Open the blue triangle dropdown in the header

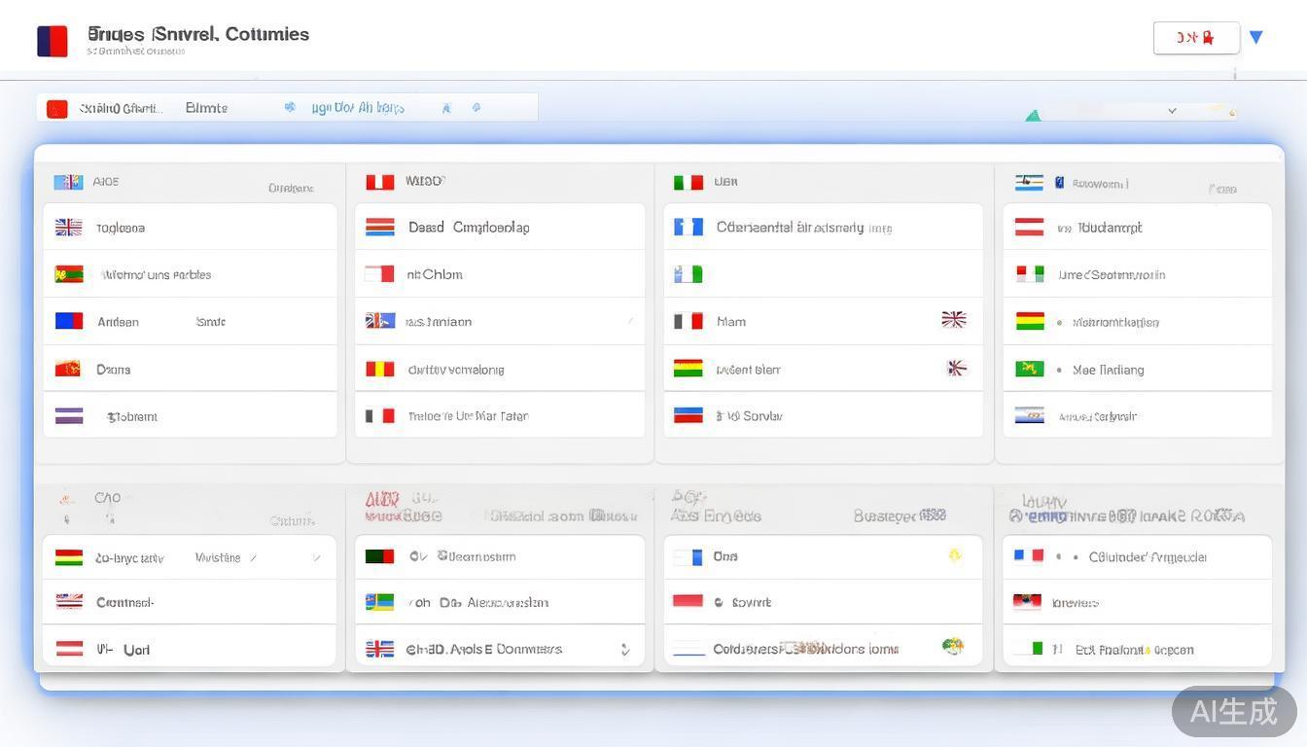point(1255,38)
